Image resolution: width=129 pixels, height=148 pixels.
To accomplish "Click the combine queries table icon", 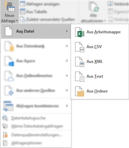I will [8, 106].
